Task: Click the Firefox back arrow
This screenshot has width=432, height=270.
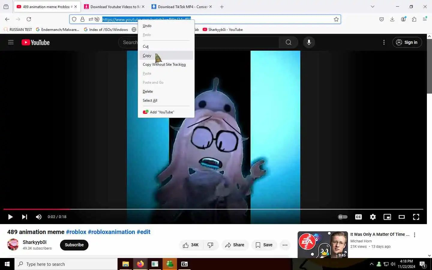Action: point(7,19)
